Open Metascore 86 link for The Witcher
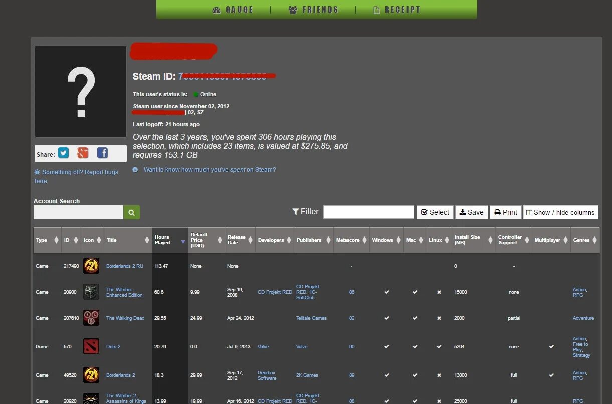 (x=352, y=292)
